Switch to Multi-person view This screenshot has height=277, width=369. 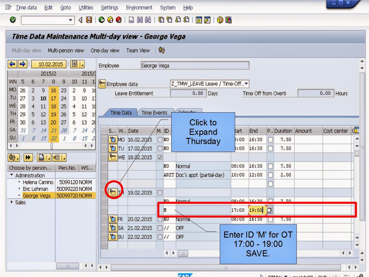tap(66, 50)
